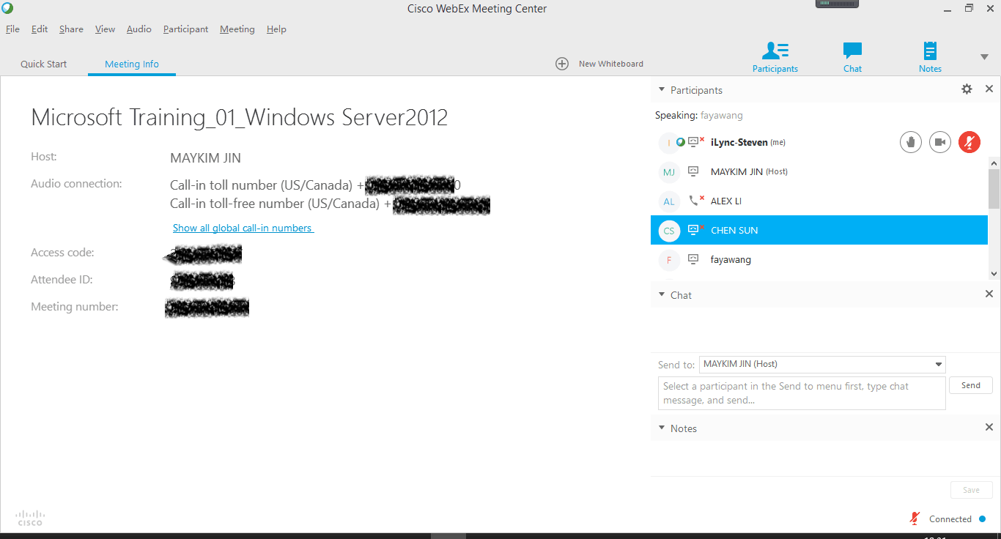The height and width of the screenshot is (539, 1001).
Task: Click the New Whiteboard plus icon
Action: [x=562, y=64]
